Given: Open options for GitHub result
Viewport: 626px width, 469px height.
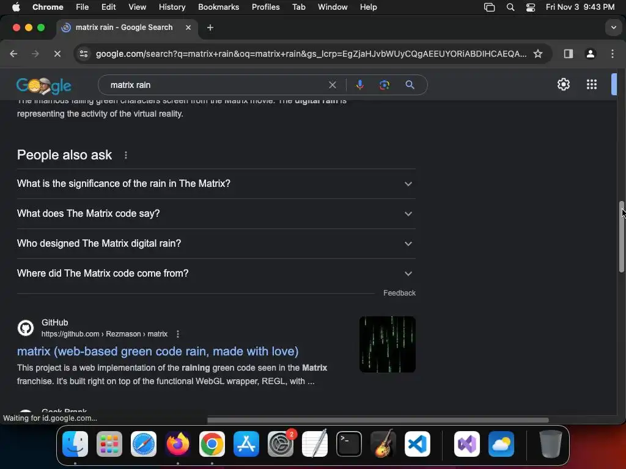Looking at the screenshot, I should 178,334.
